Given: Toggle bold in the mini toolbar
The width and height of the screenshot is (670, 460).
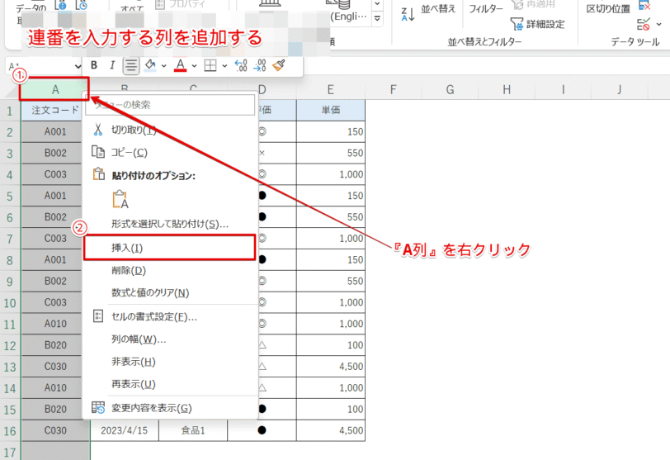Looking at the screenshot, I should point(94,65).
